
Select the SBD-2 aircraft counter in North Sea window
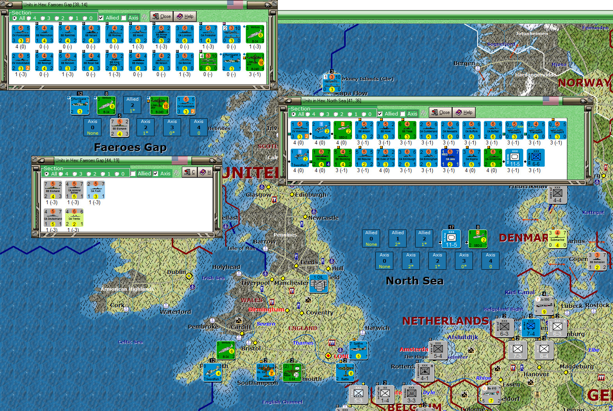pyautogui.click(x=343, y=130)
